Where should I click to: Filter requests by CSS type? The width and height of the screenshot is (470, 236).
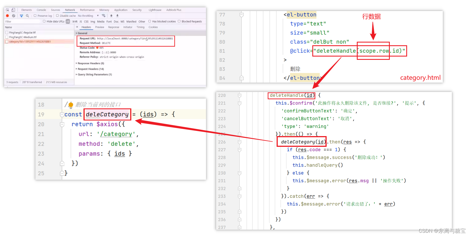click(86, 21)
